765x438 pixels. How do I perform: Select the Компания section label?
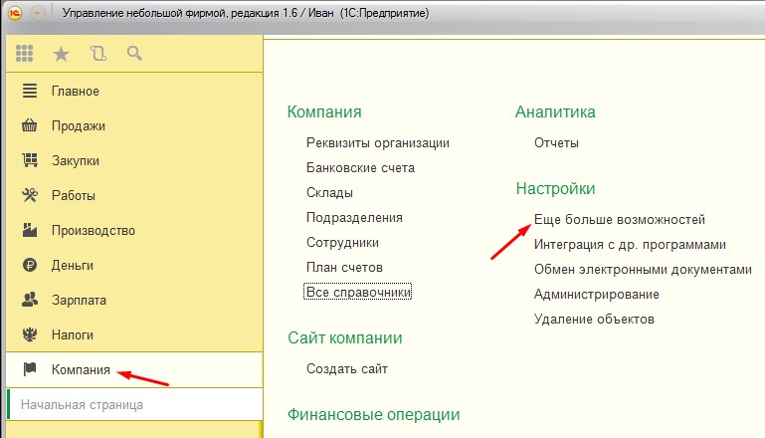[81, 370]
